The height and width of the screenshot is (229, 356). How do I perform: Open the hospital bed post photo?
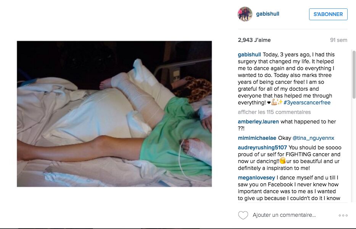tap(114, 114)
